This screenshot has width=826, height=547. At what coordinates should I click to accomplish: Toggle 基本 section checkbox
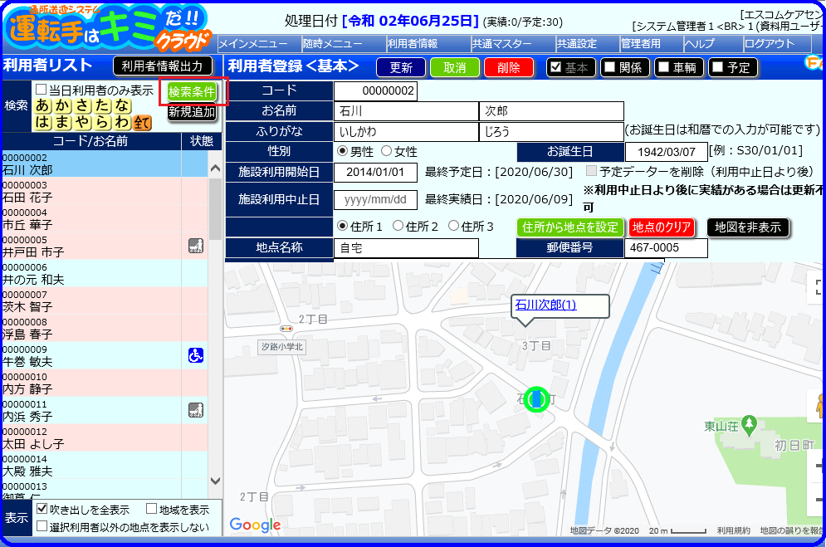coord(555,67)
